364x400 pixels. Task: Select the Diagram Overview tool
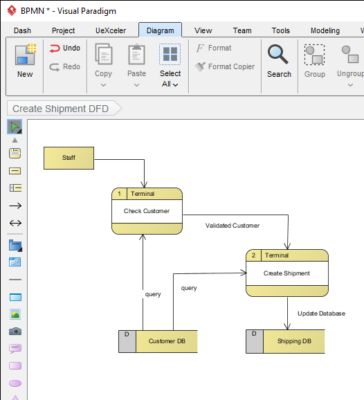(15, 262)
